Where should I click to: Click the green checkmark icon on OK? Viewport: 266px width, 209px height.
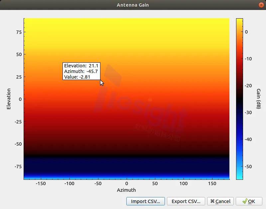click(245, 201)
